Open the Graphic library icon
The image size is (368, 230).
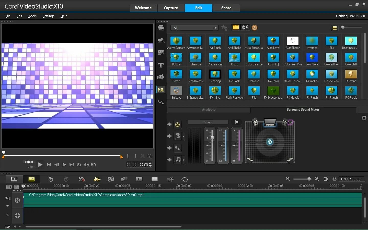(x=161, y=77)
